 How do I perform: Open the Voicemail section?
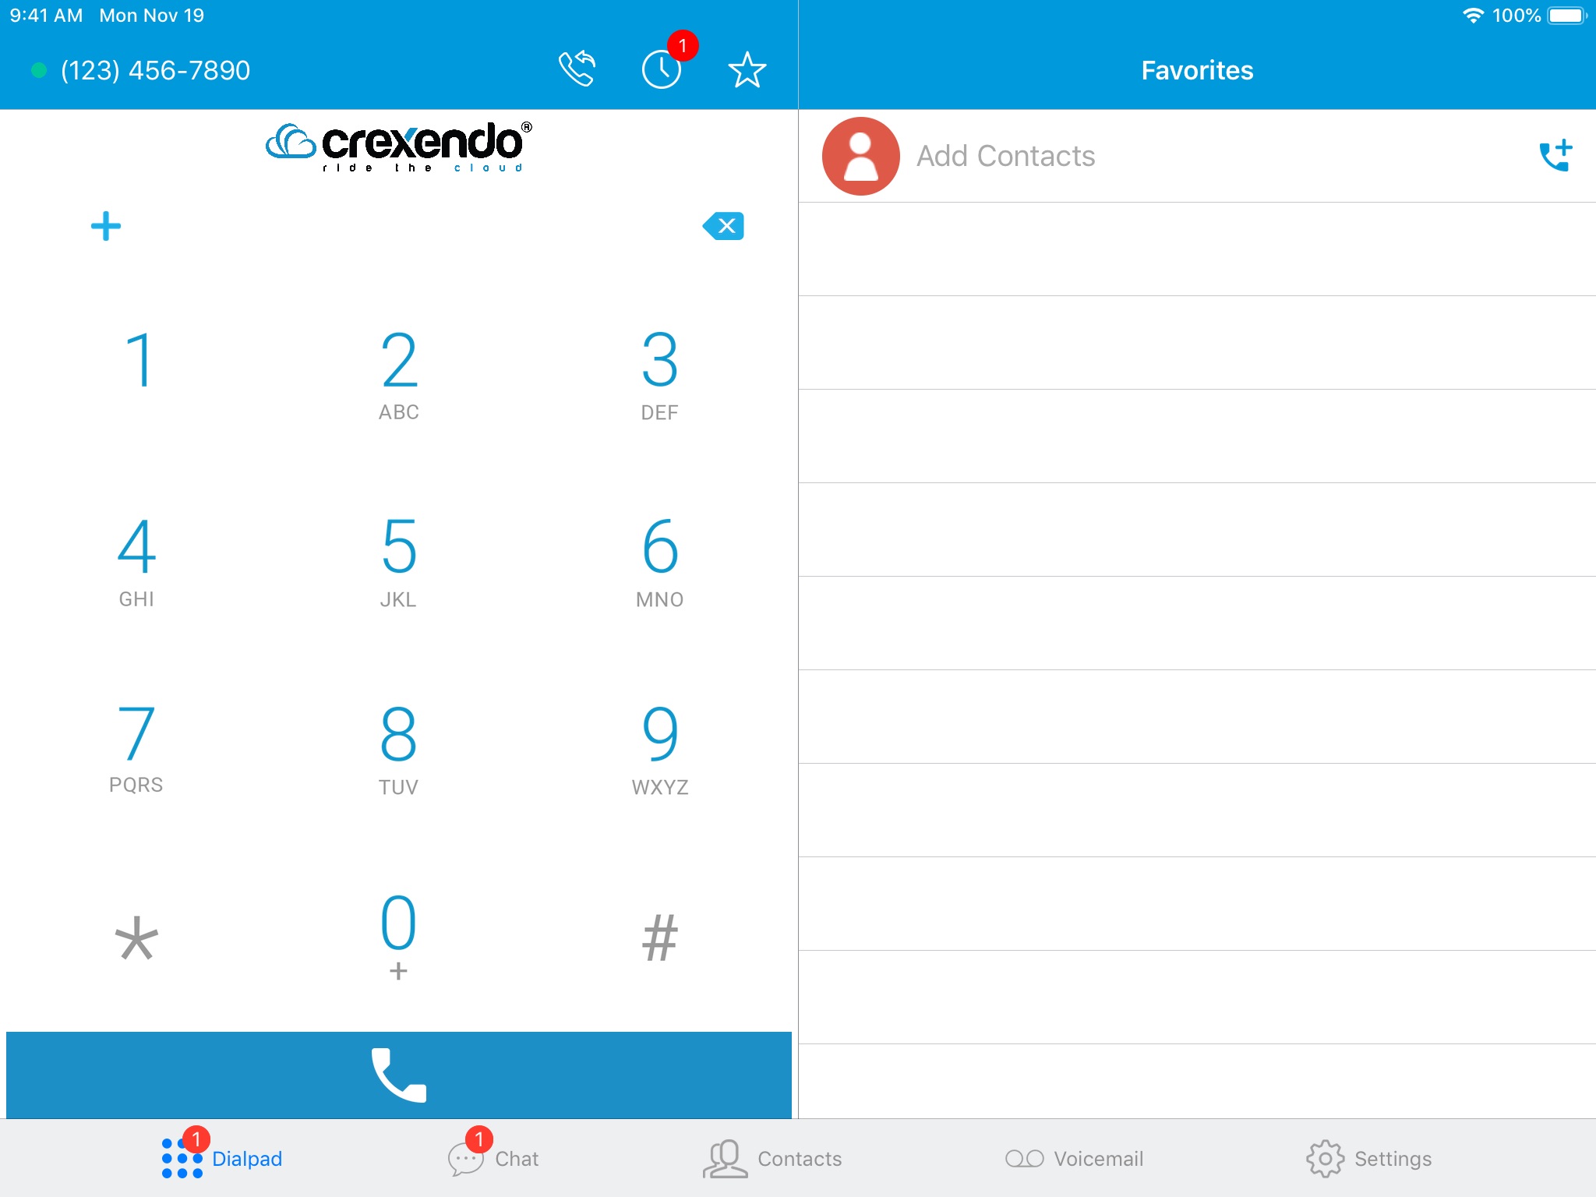(x=1077, y=1156)
